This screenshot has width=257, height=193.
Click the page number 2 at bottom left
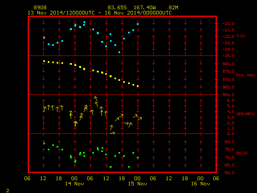click(8, 191)
